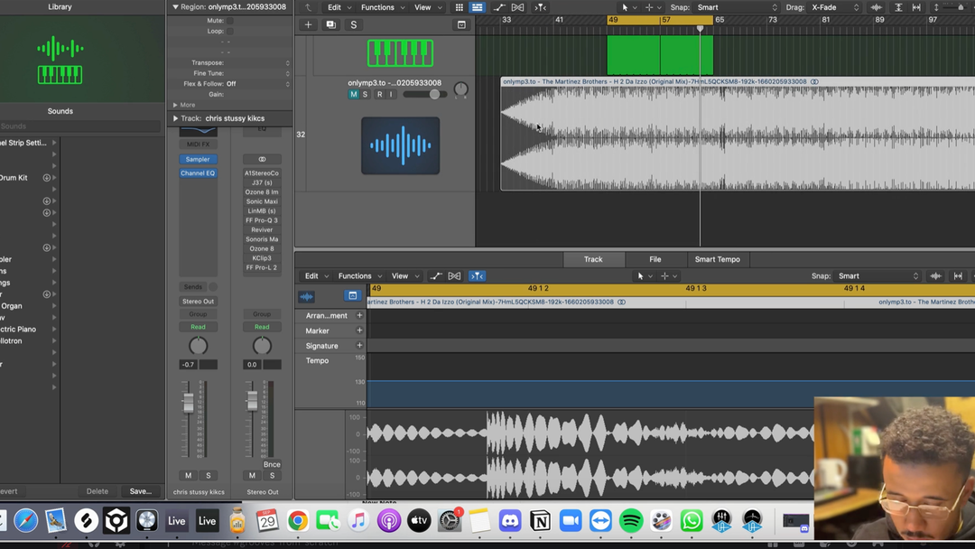The image size is (975, 549).
Task: Open Spotify from the dock
Action: click(631, 521)
